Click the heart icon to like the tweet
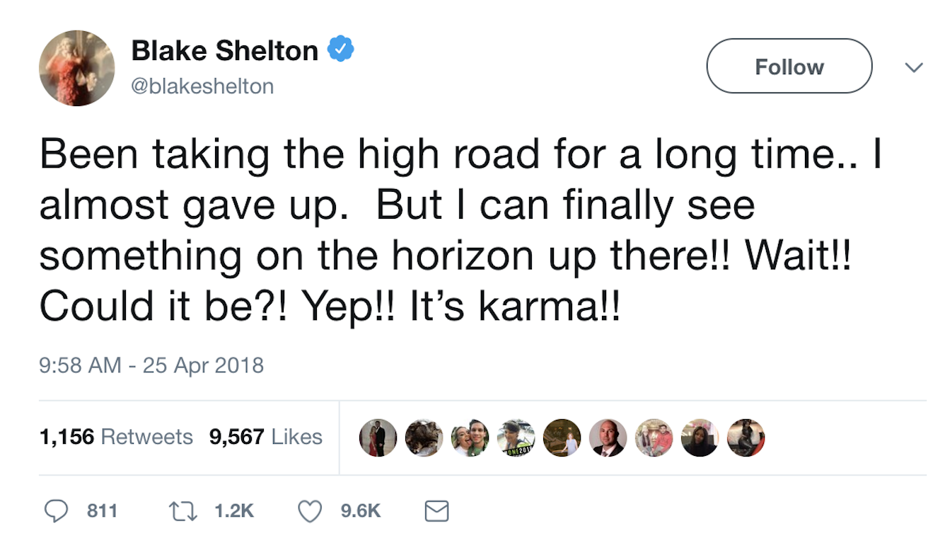This screenshot has width=945, height=560. pyautogui.click(x=309, y=510)
